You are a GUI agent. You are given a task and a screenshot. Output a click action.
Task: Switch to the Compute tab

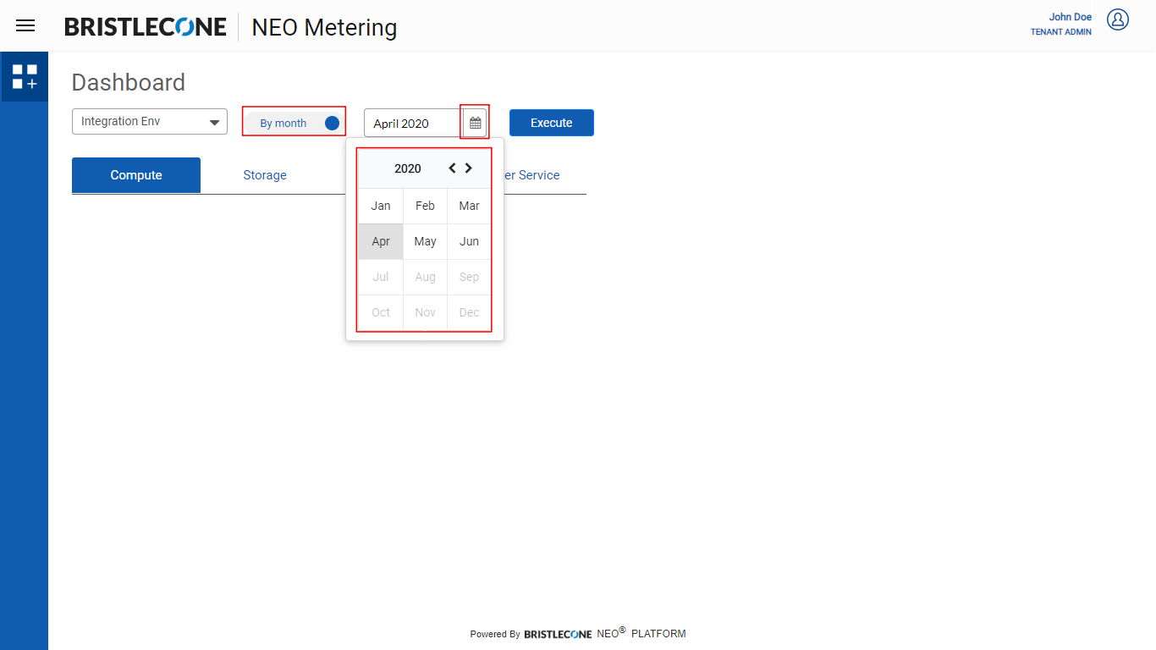pyautogui.click(x=136, y=175)
